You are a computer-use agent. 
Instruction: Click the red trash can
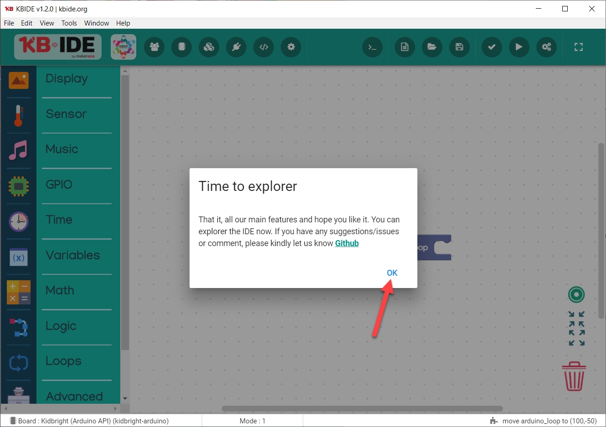pyautogui.click(x=574, y=376)
